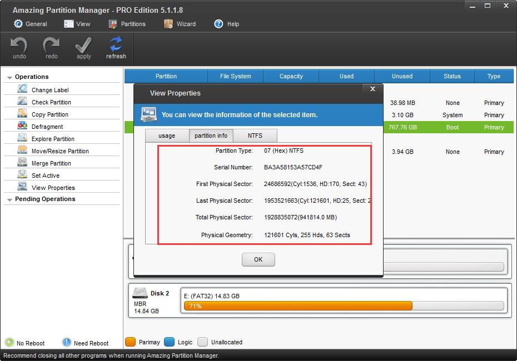
Task: Click the Partition column header
Action: [166, 76]
